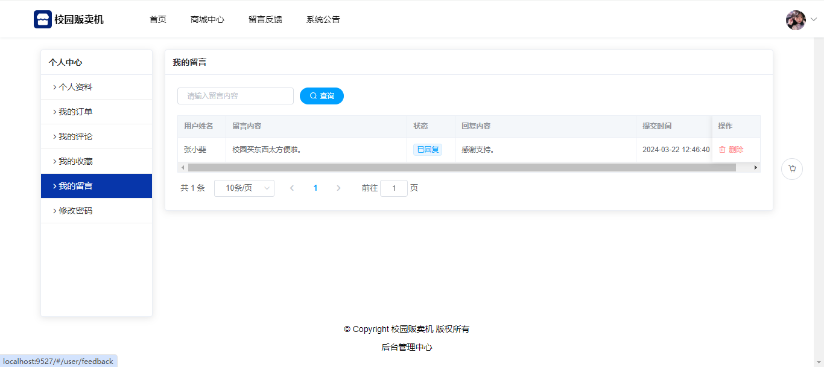The width and height of the screenshot is (824, 367).
Task: Click the 校园贩卖机 store logo icon
Action: 42,19
